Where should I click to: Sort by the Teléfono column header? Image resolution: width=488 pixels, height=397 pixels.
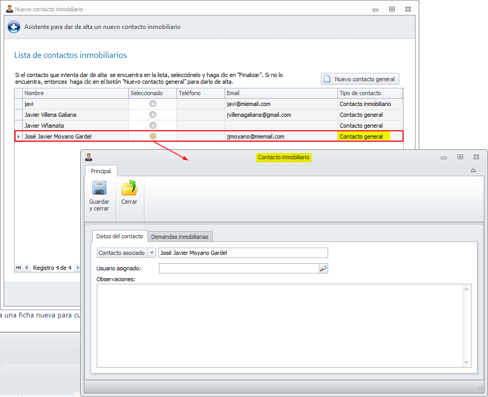201,93
